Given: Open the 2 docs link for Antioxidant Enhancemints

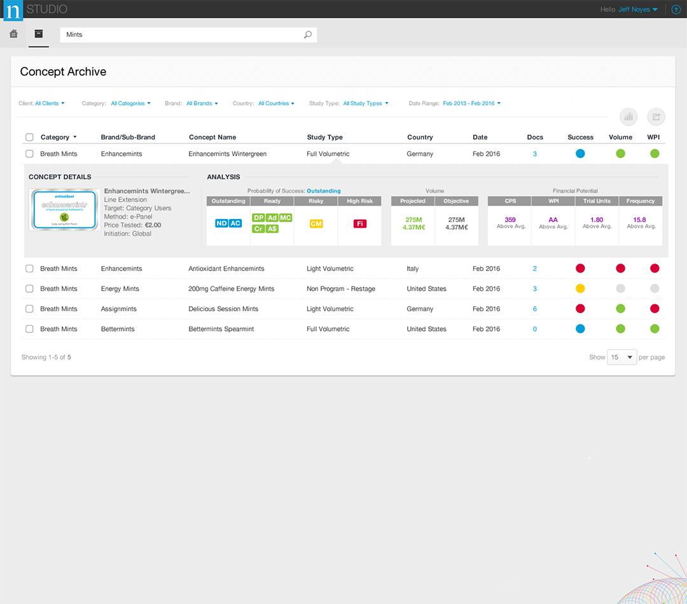Looking at the screenshot, I should click(534, 269).
